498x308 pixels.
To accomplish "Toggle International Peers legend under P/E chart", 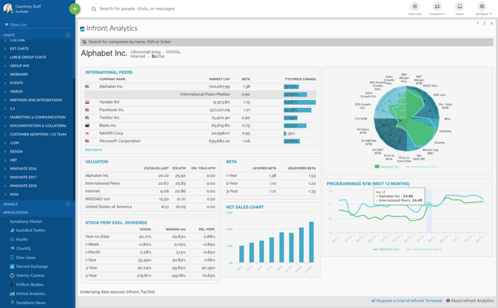I will click(x=424, y=249).
